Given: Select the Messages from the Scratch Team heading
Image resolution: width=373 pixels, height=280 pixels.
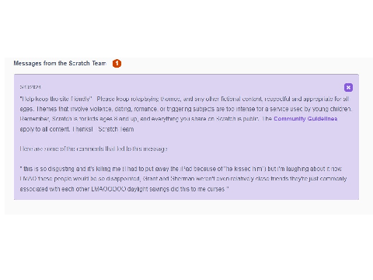Looking at the screenshot, I should point(60,63).
